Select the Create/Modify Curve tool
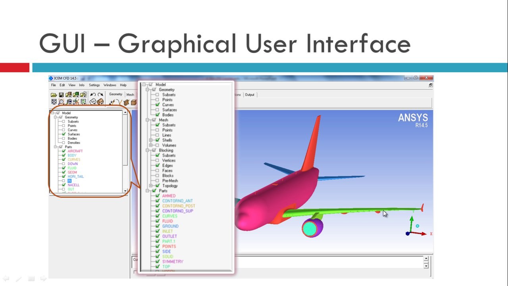This screenshot has width=508, height=286. point(119,102)
